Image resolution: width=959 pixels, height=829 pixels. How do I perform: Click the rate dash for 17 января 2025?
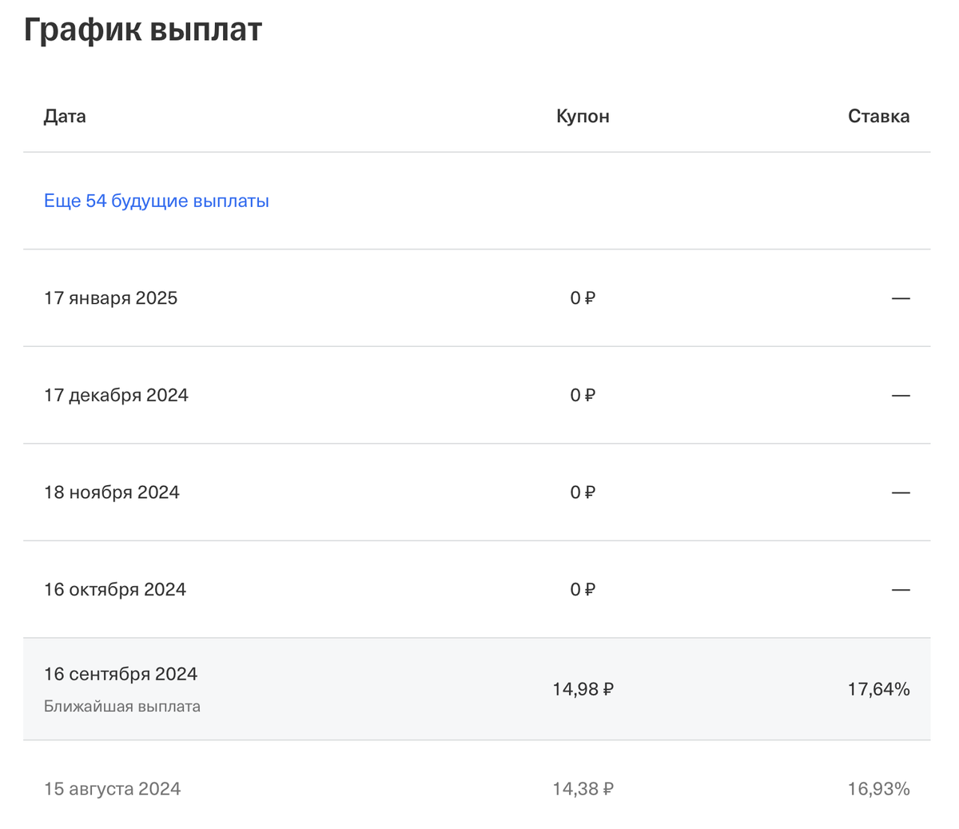coord(901,298)
